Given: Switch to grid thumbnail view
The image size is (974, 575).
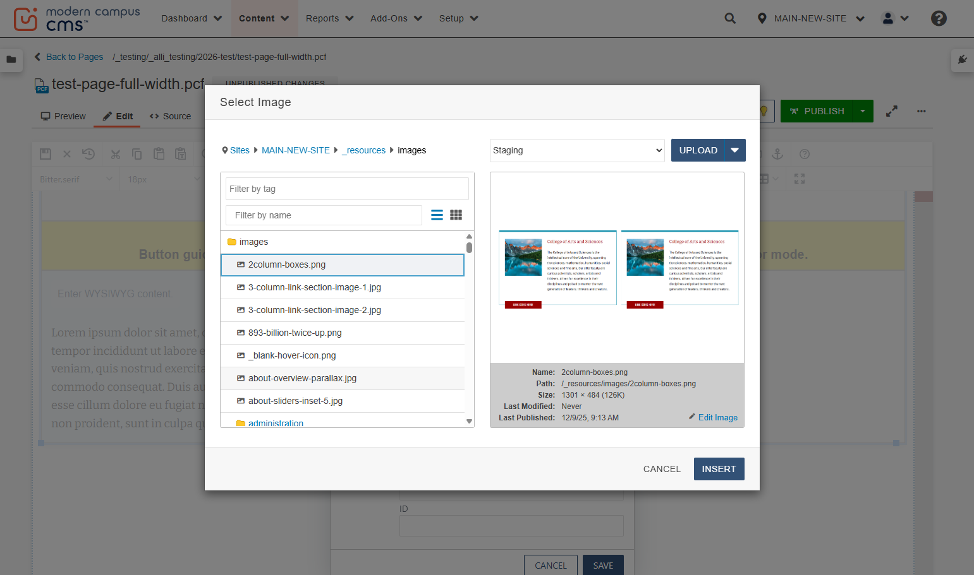Looking at the screenshot, I should click(x=456, y=215).
